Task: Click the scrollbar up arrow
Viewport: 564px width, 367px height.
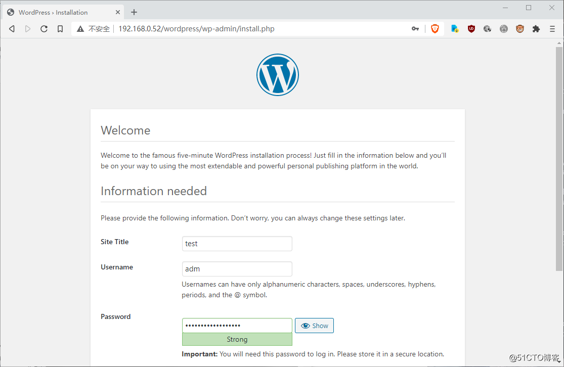Action: point(559,43)
